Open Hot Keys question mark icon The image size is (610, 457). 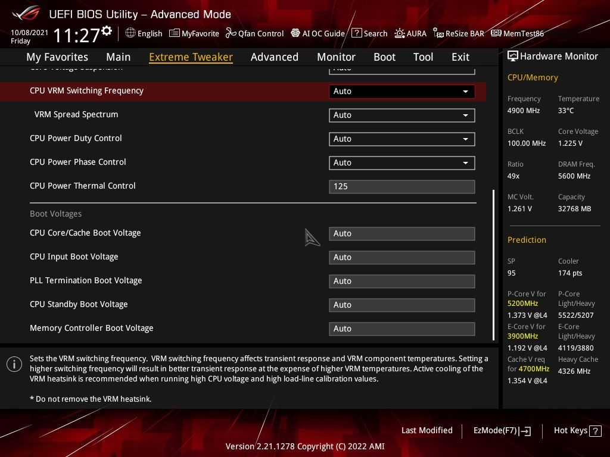[x=595, y=431]
